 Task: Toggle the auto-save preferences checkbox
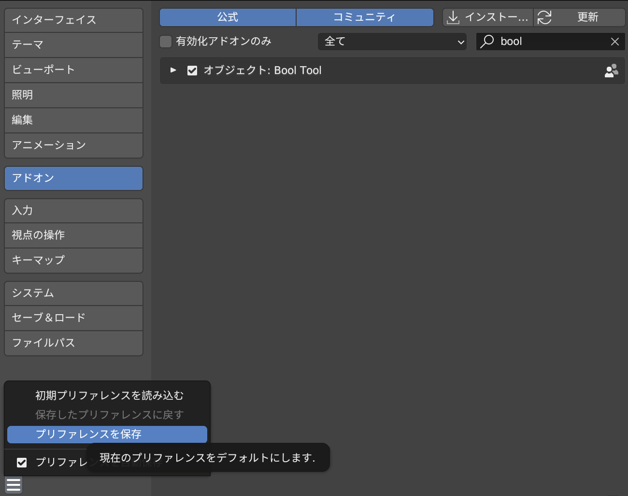[x=22, y=463]
